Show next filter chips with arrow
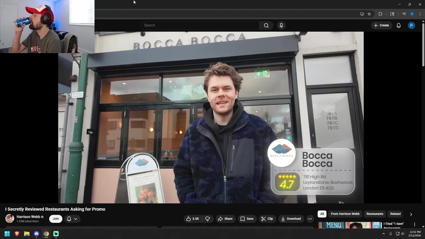The width and height of the screenshot is (425, 239). pyautogui.click(x=411, y=214)
